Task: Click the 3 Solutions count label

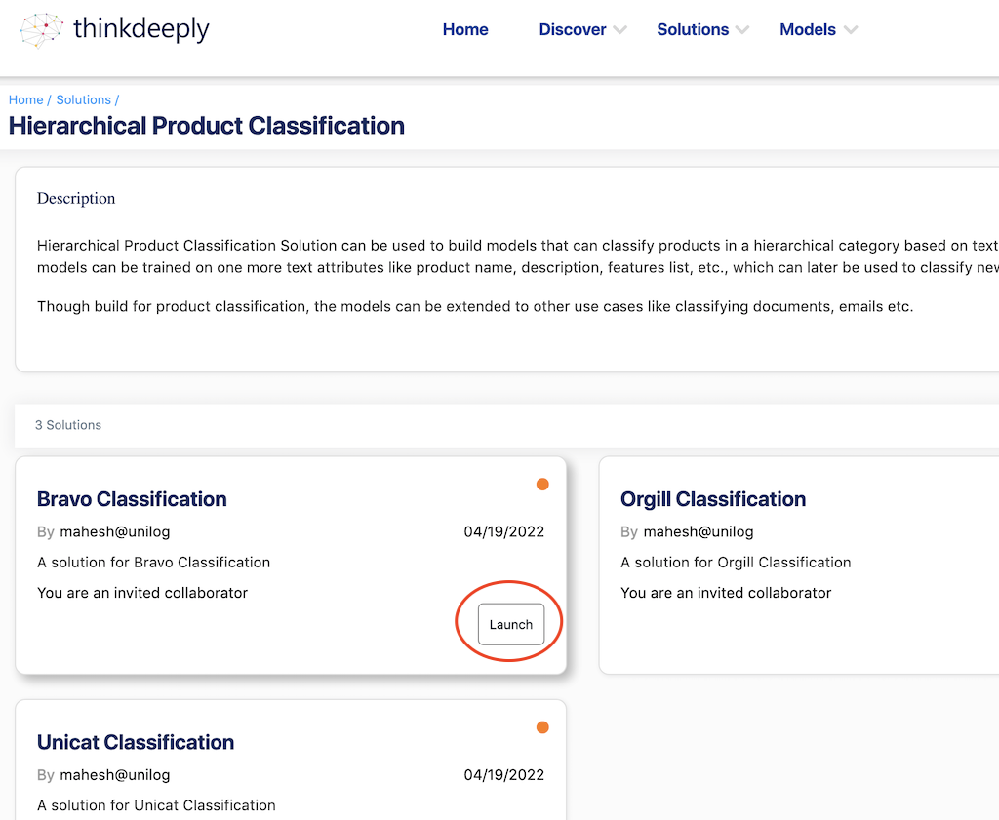Action: [x=68, y=425]
